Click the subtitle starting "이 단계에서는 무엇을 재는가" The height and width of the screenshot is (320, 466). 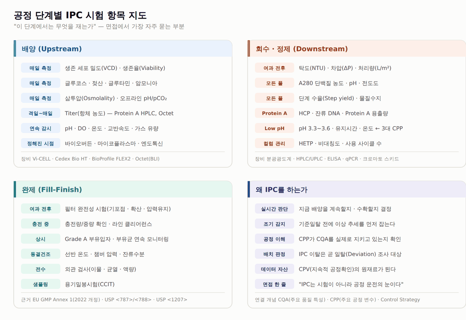click(99, 27)
